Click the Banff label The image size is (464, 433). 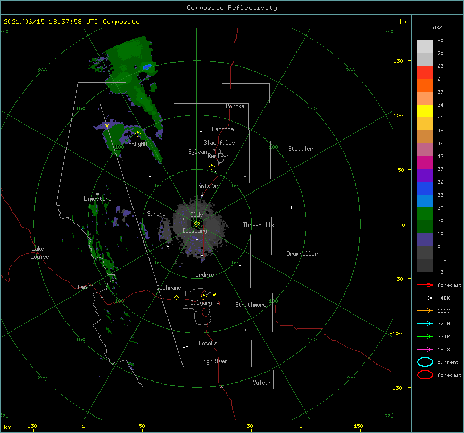tap(85, 287)
